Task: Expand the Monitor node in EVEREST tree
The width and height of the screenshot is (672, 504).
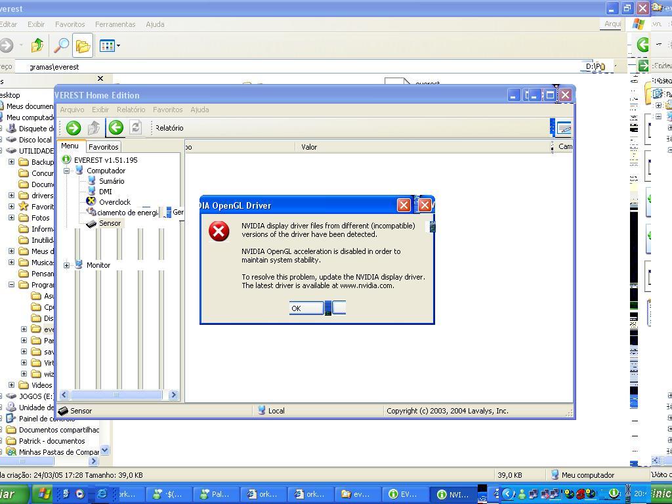Action: [x=66, y=265]
